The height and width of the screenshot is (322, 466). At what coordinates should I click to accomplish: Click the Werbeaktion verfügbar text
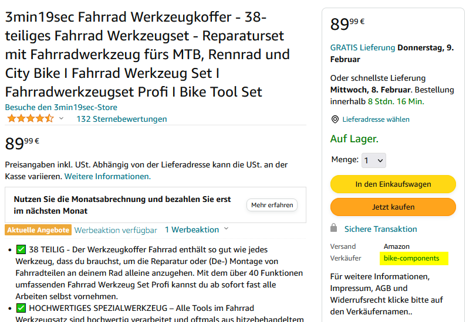(x=116, y=229)
